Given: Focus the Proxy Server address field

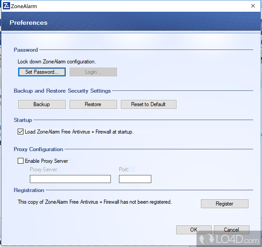Looking at the screenshot, I should [x=70, y=179].
